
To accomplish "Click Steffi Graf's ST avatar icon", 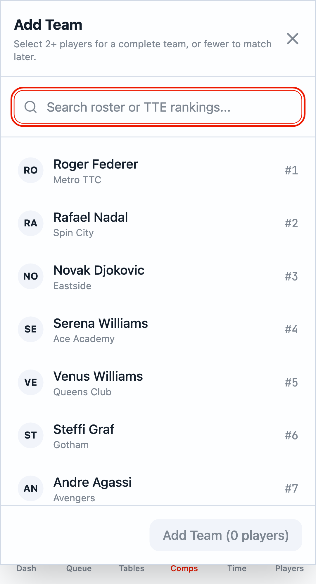I will click(x=31, y=435).
